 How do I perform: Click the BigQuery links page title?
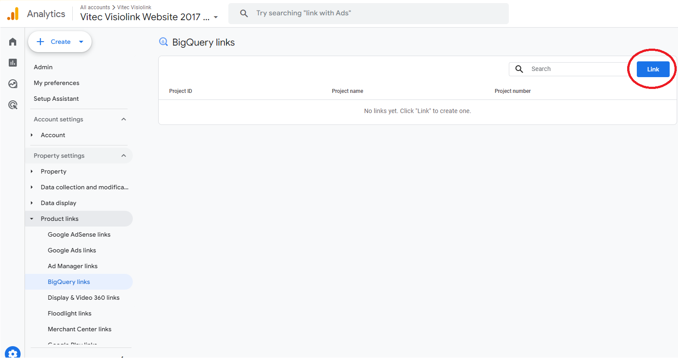pyautogui.click(x=203, y=42)
